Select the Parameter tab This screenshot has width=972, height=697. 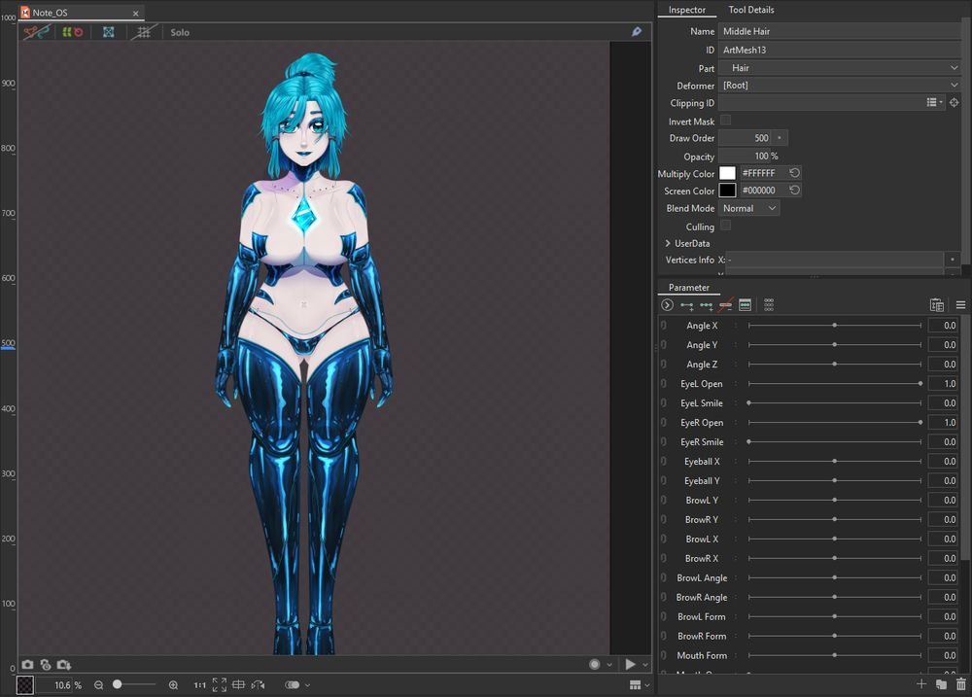[x=689, y=287]
